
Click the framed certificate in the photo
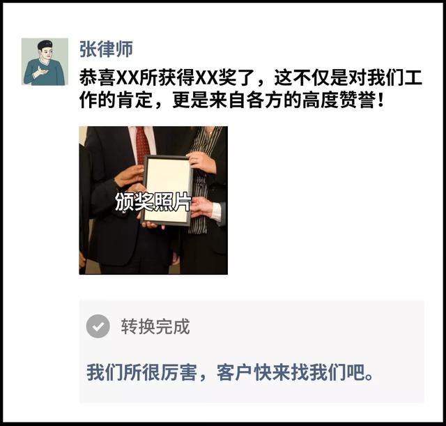coord(167,190)
